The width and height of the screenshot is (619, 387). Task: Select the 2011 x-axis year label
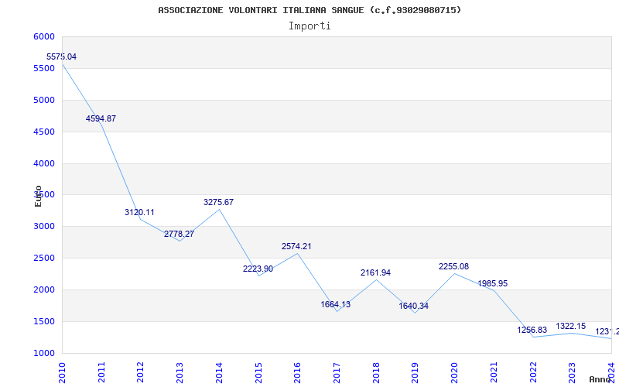click(101, 372)
